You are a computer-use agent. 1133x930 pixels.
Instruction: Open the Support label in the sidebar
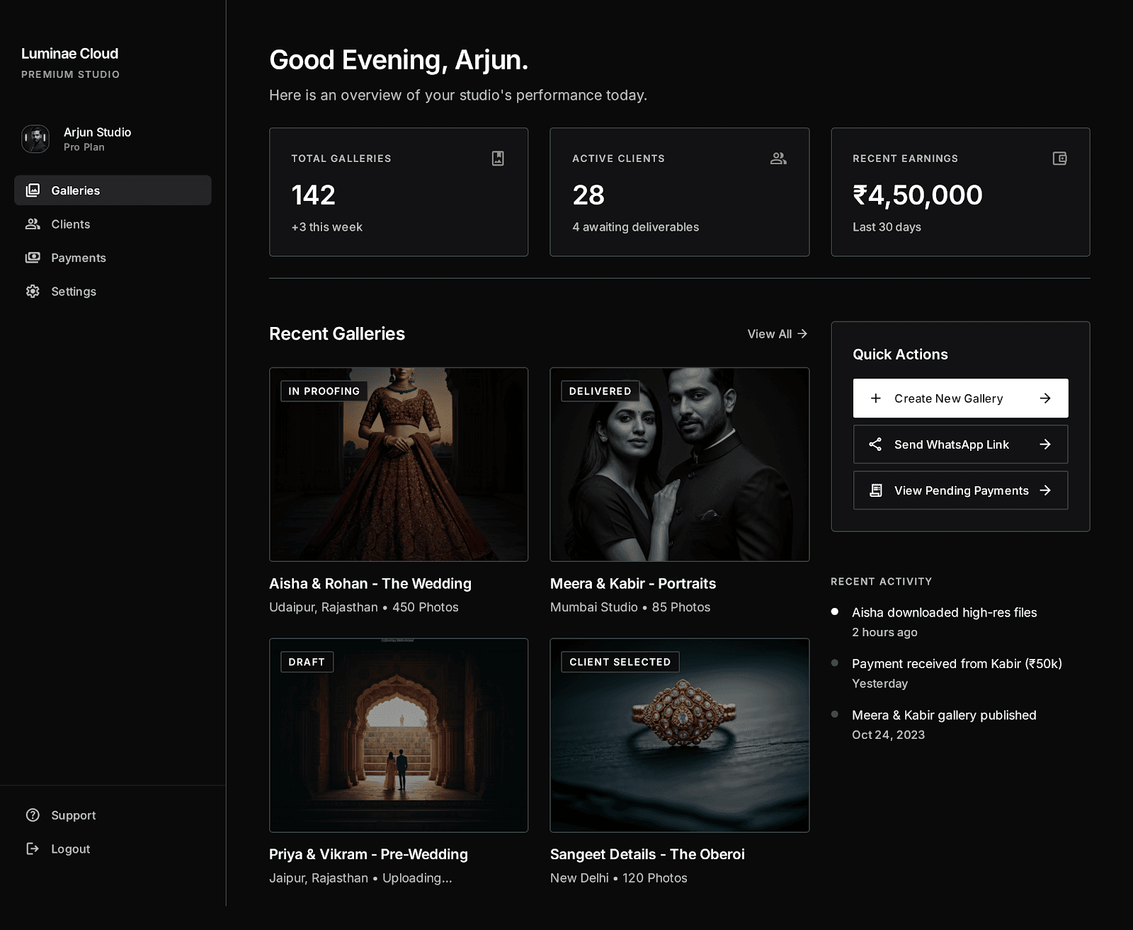click(74, 815)
